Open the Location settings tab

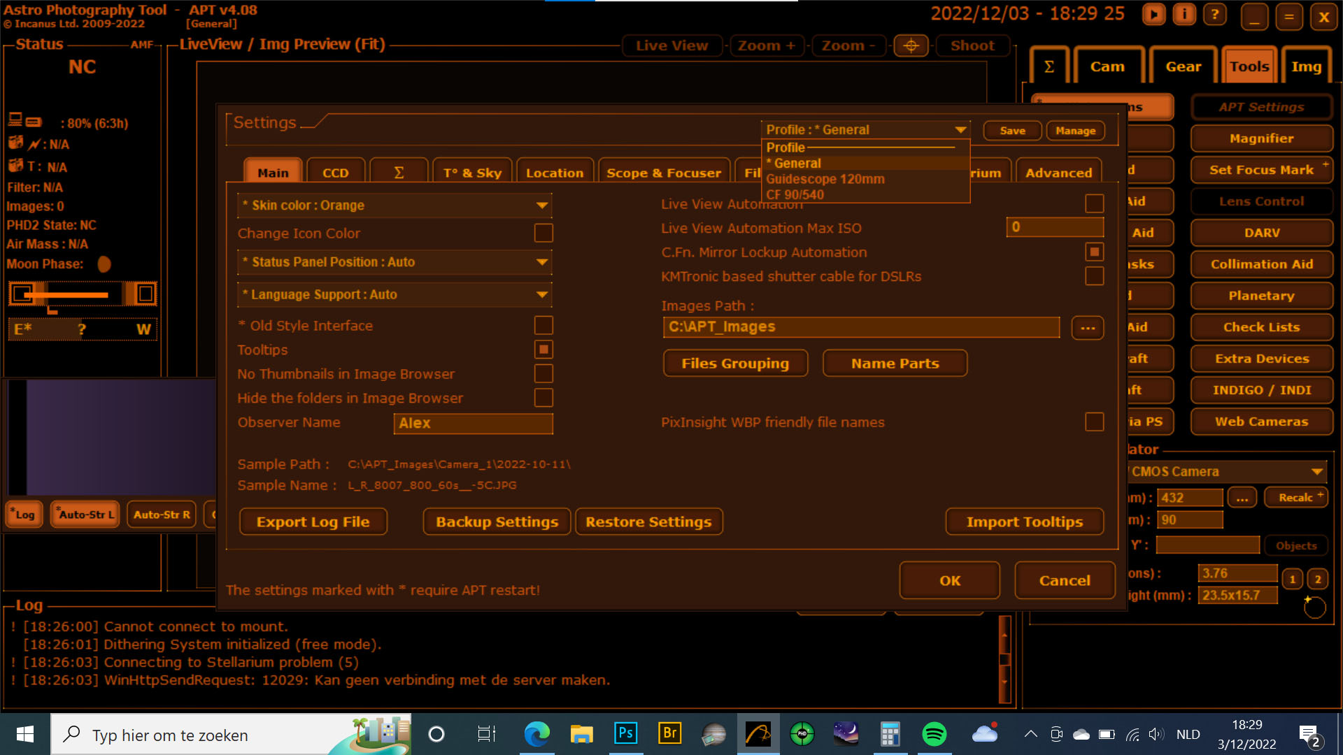tap(555, 173)
